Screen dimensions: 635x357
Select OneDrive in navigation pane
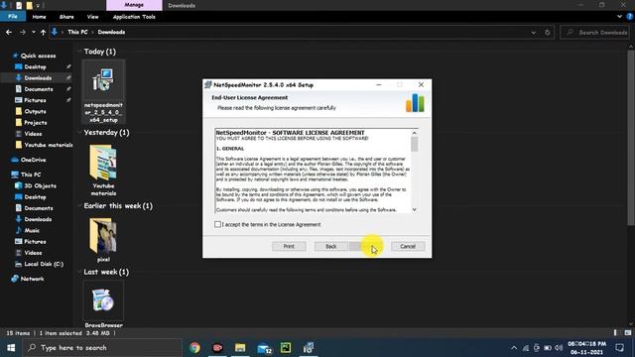pos(33,160)
